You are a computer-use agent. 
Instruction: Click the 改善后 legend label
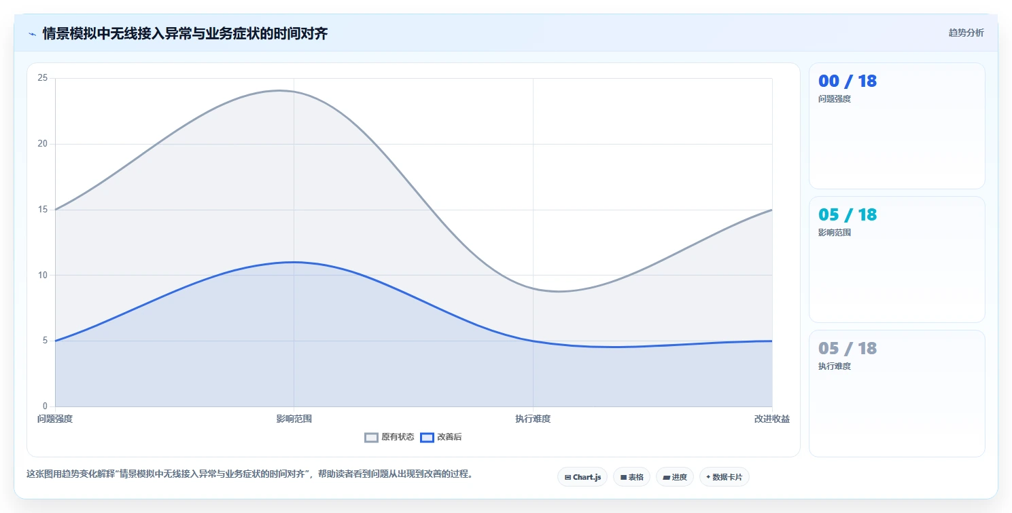(449, 437)
